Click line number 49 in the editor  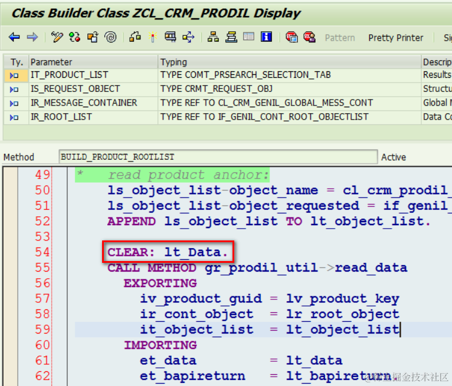point(42,174)
